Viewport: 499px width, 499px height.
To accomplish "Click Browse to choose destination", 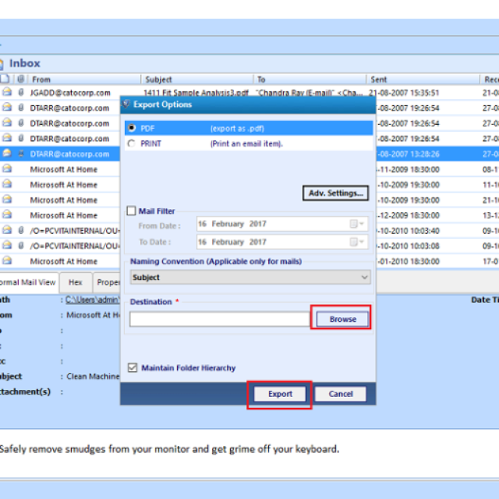I will pyautogui.click(x=342, y=319).
